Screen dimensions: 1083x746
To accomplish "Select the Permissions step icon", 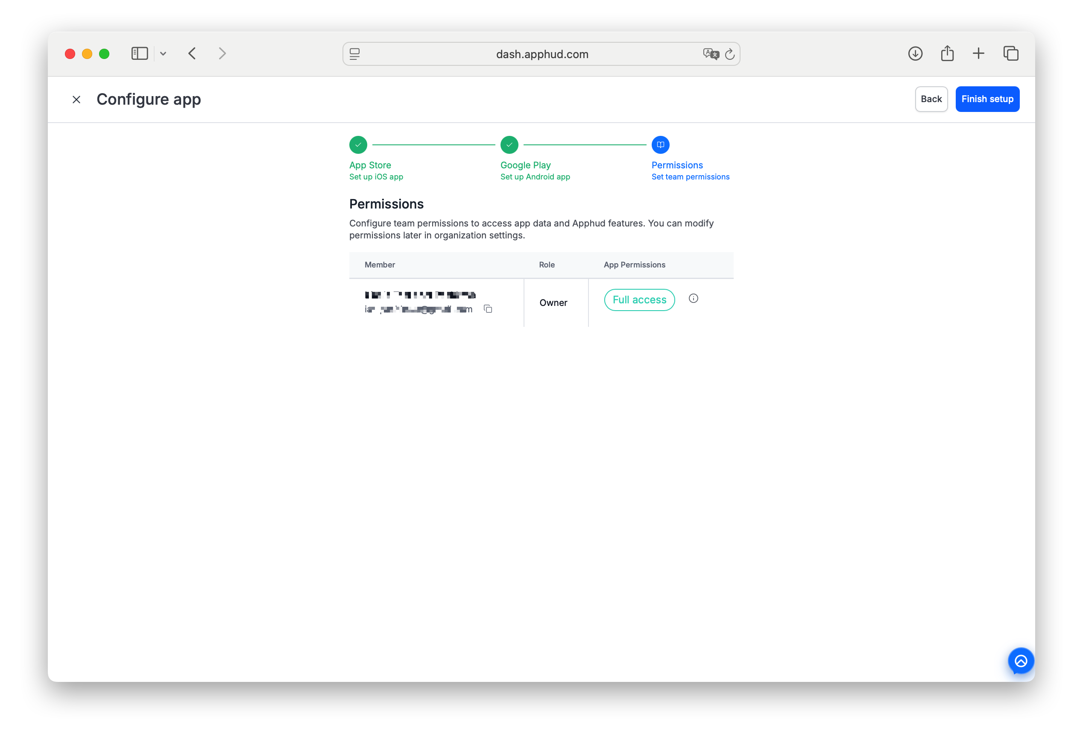I will point(660,145).
